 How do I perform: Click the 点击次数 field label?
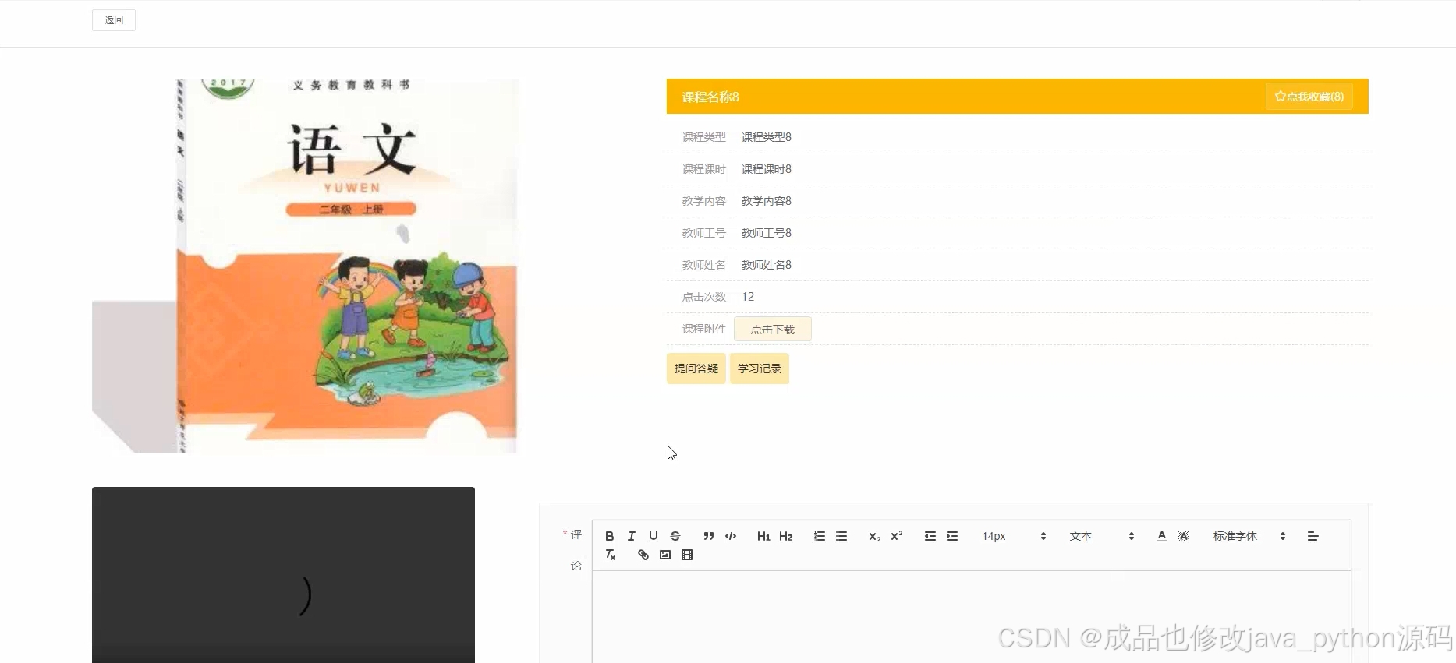pyautogui.click(x=703, y=297)
